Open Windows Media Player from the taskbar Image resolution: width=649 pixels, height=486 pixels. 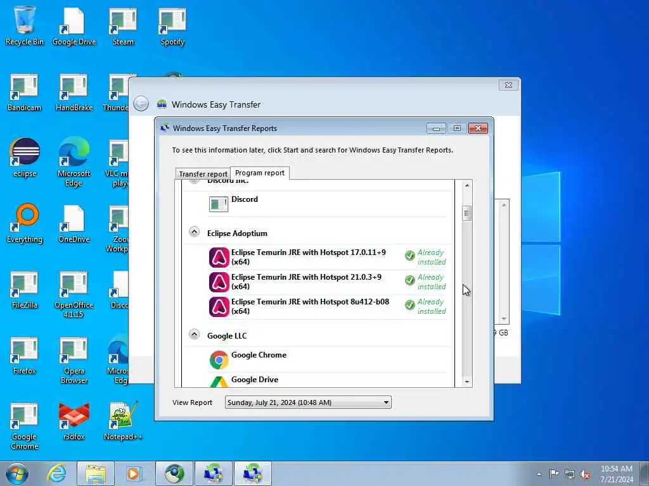134,473
